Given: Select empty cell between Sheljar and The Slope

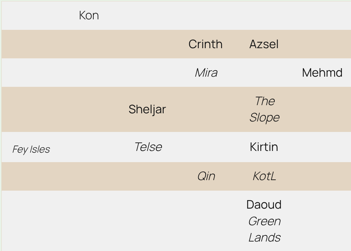Looking at the screenshot, I should click(x=206, y=109).
